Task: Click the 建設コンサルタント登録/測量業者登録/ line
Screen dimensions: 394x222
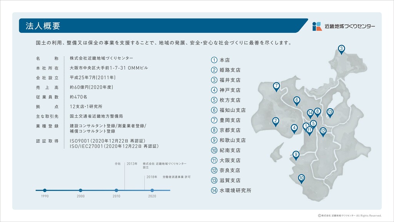Action: click(108, 126)
